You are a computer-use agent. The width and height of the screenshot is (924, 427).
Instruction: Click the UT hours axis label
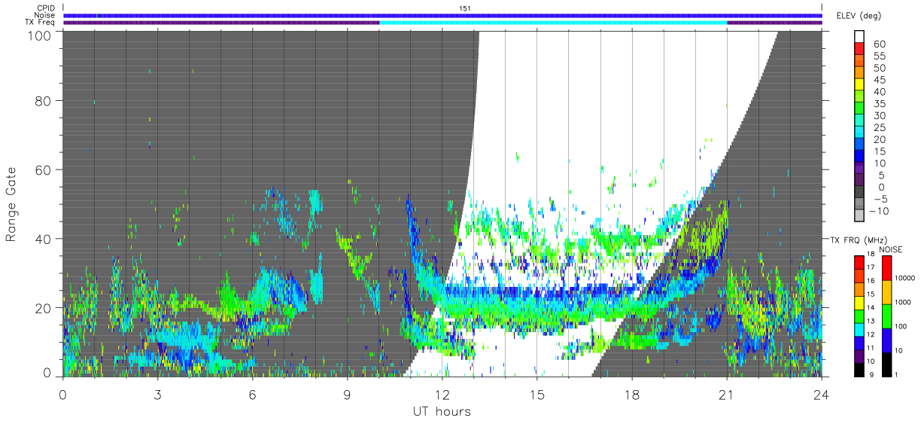tap(441, 412)
